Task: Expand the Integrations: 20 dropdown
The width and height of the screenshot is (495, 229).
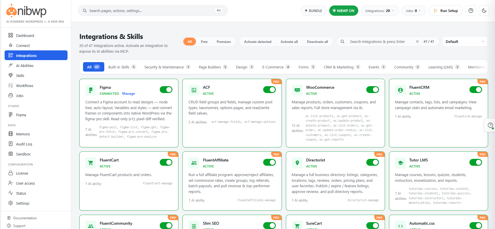Action: [x=380, y=11]
